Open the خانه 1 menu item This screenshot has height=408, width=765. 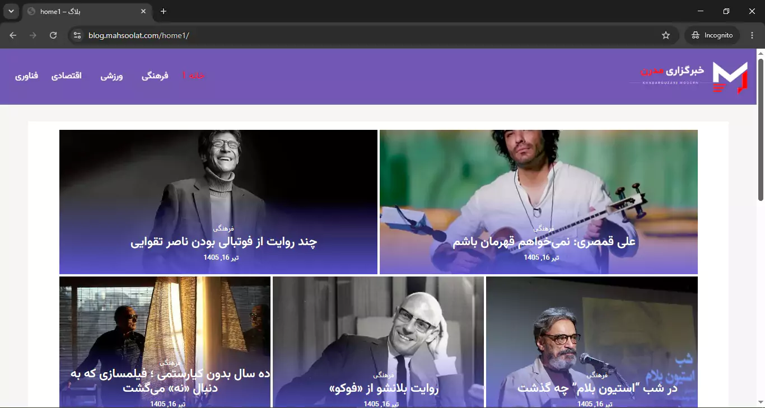(194, 76)
